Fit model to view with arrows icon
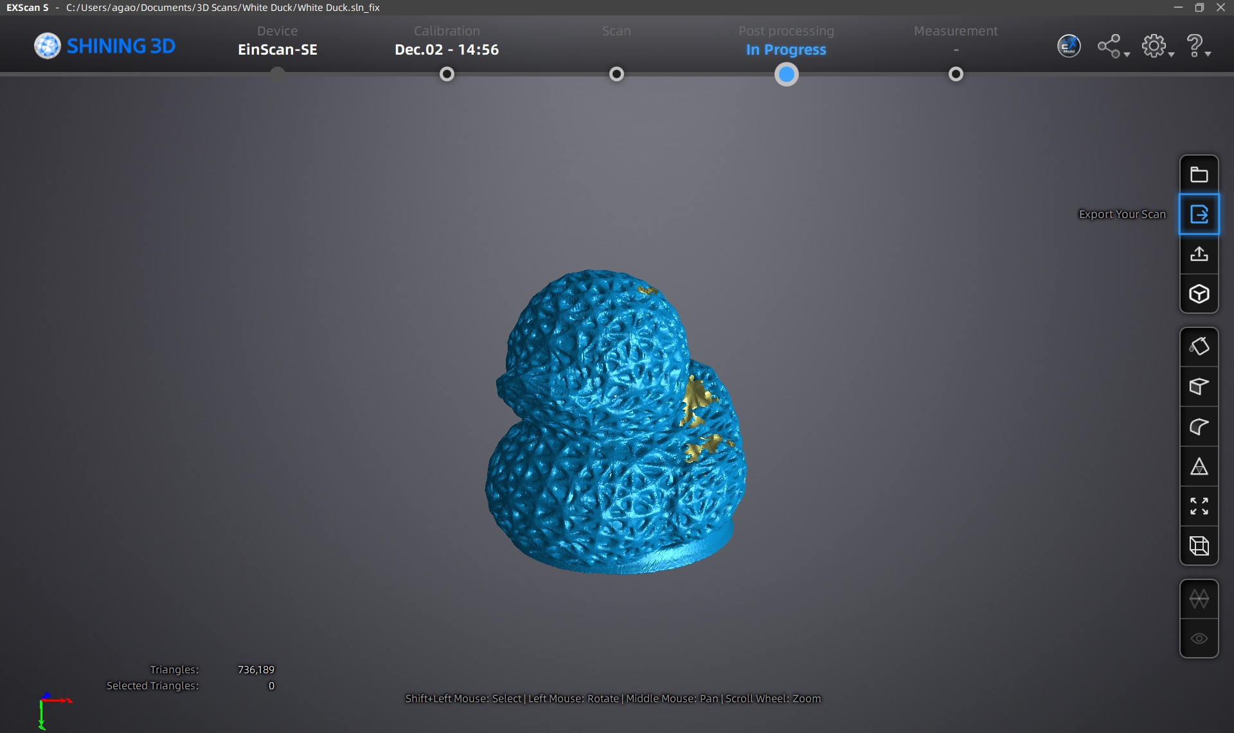The width and height of the screenshot is (1234, 733). click(x=1199, y=506)
